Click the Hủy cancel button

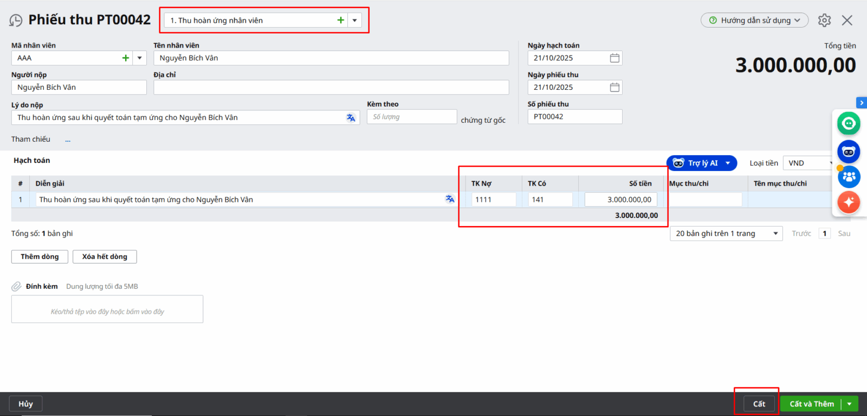[25, 404]
